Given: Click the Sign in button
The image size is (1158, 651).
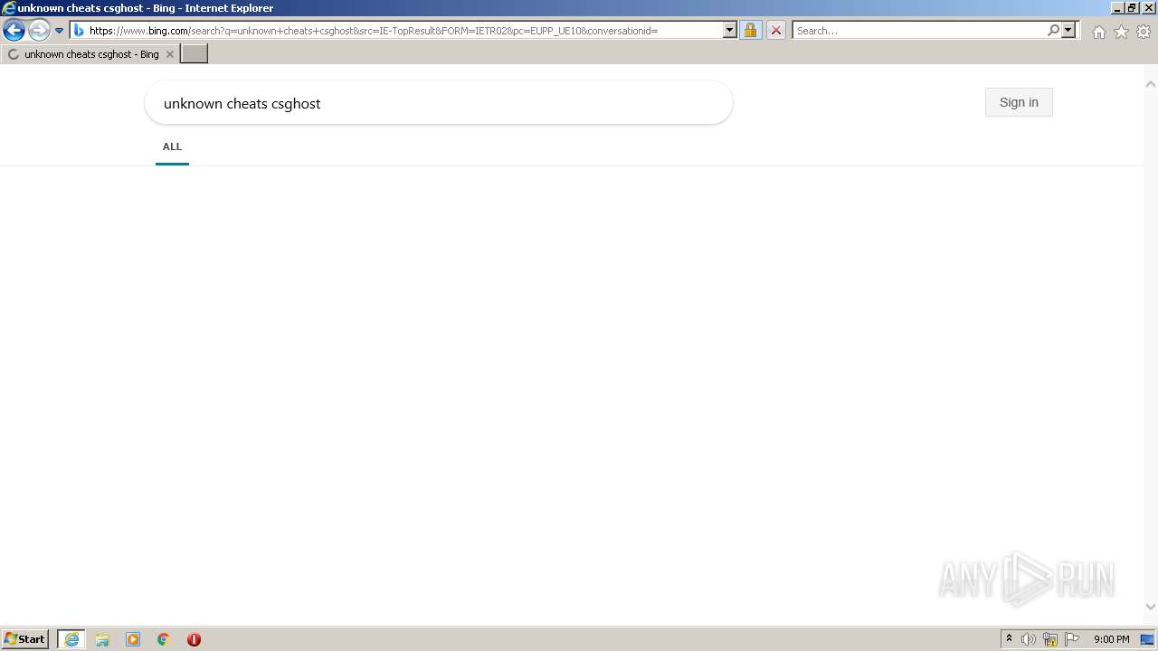Looking at the screenshot, I should [x=1019, y=102].
